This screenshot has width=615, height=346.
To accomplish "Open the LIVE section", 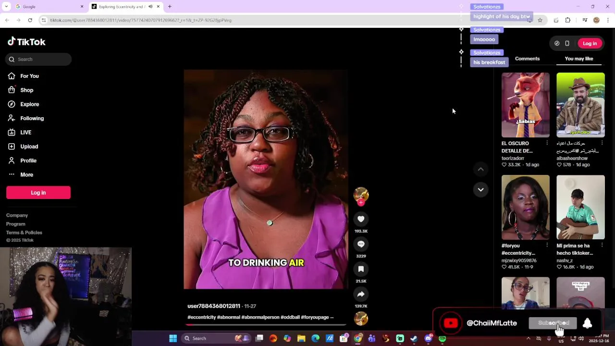I will click(25, 132).
